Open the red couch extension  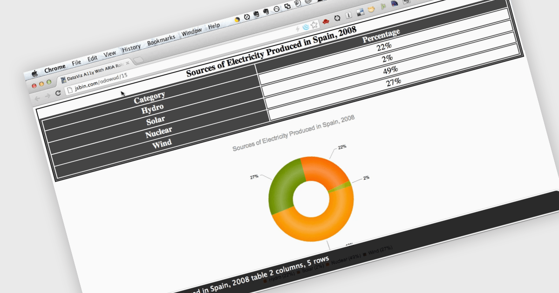pos(326,21)
